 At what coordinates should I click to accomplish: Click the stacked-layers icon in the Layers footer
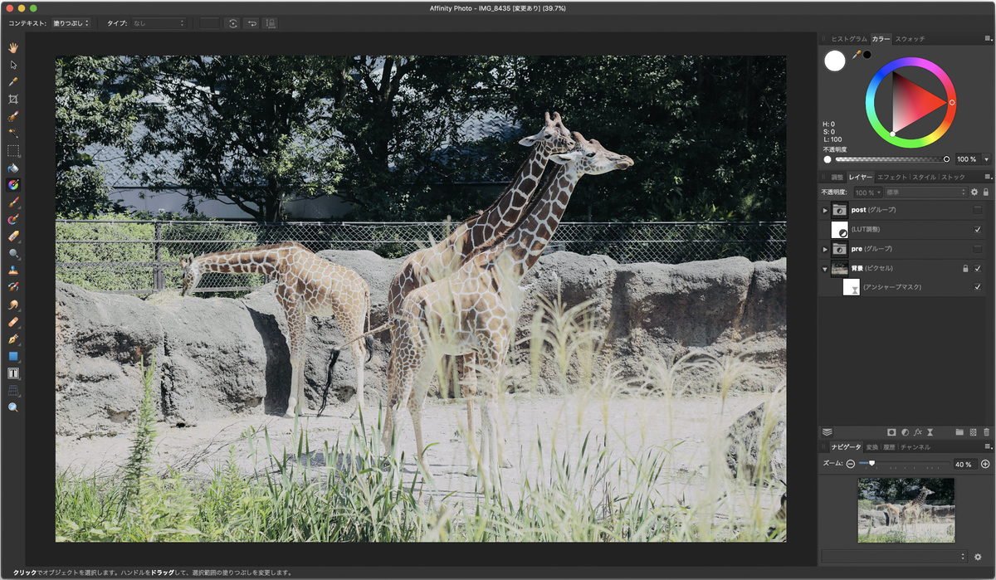click(x=827, y=432)
